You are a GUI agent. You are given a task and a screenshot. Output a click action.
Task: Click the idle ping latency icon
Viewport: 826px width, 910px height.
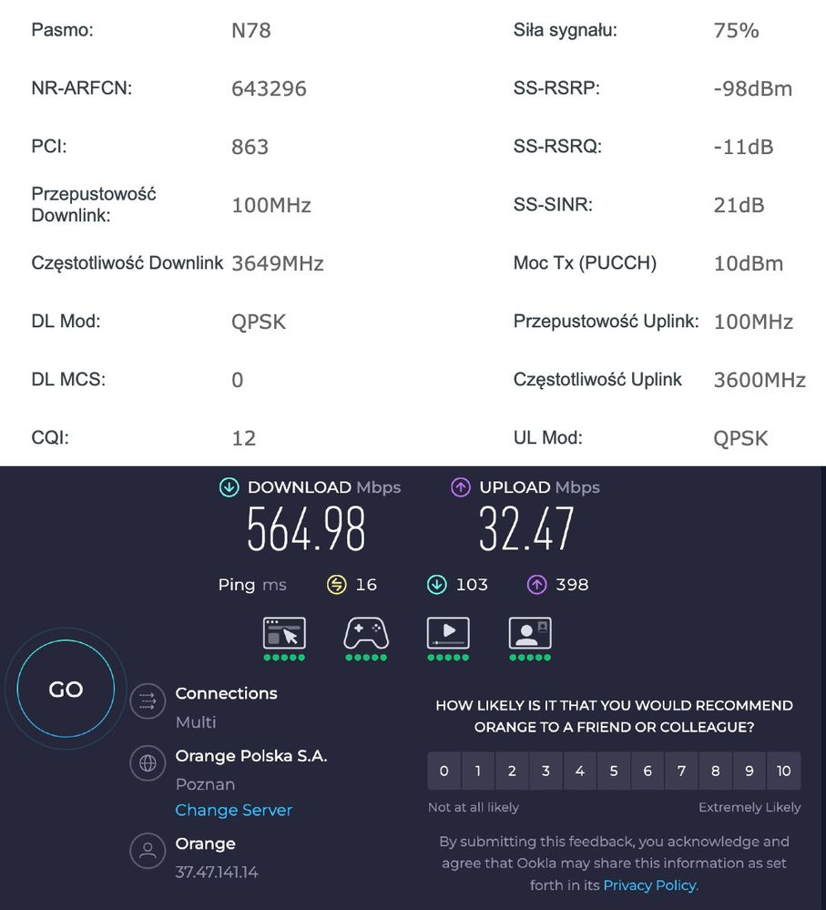pyautogui.click(x=336, y=585)
